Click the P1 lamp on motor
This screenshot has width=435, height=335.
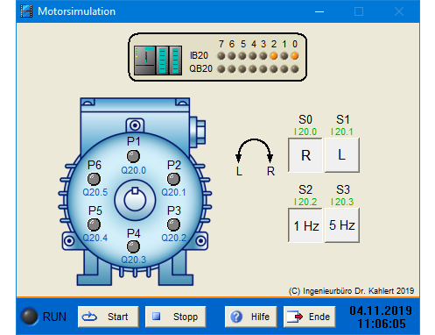(x=133, y=156)
